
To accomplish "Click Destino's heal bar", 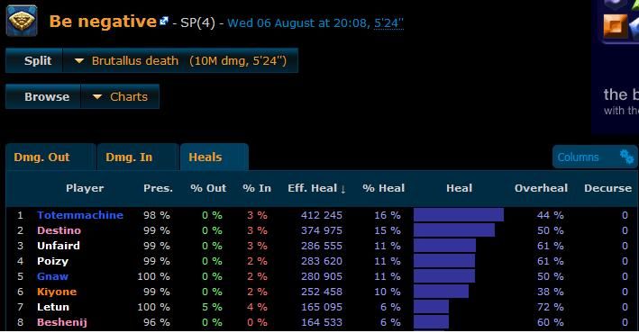I will [454, 230].
